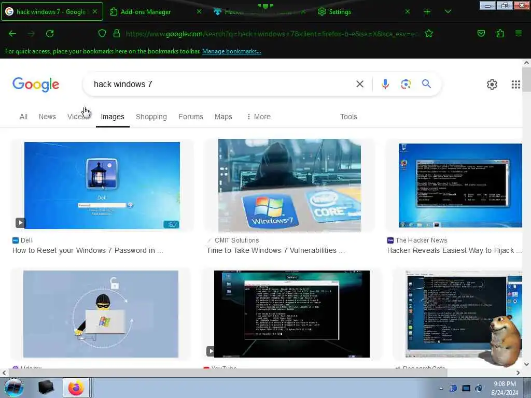Switch to the All results tab
The height and width of the screenshot is (398, 531).
pos(23,117)
